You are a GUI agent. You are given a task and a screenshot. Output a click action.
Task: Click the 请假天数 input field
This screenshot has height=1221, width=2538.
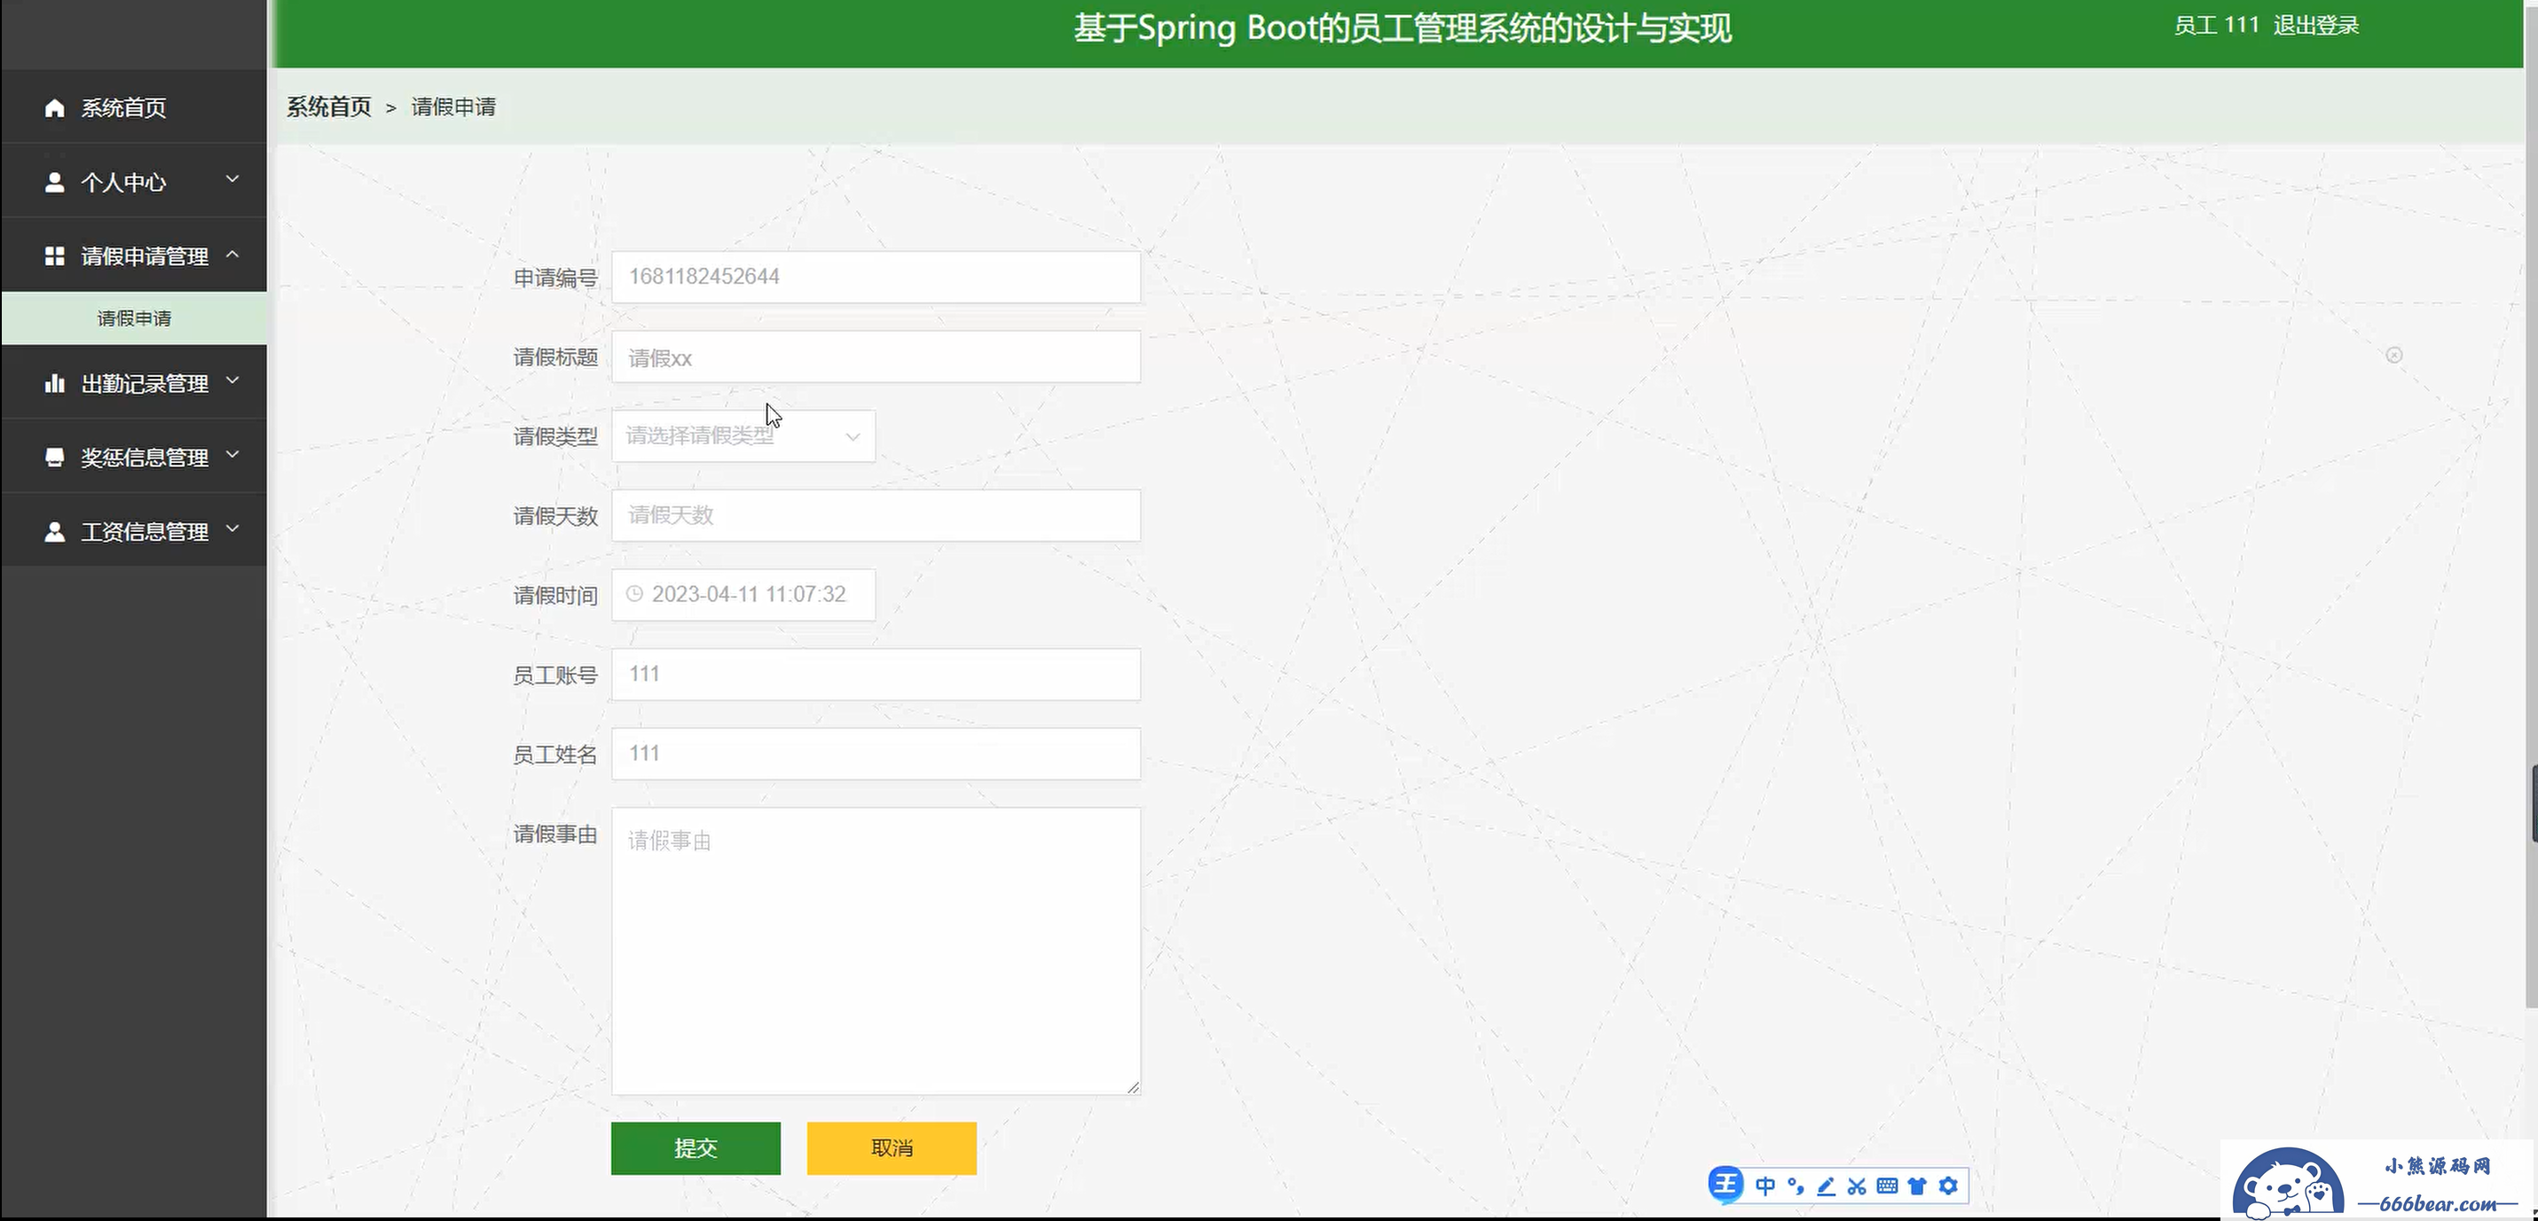coord(876,515)
